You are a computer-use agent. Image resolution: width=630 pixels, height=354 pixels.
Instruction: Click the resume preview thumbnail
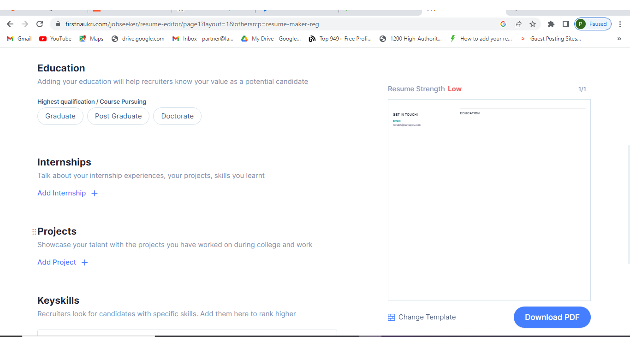(x=489, y=200)
